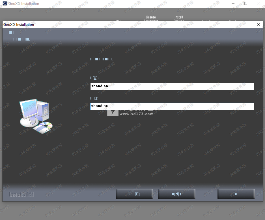Continue with the (N)> button
The image size is (265, 220).
pyautogui.click(x=176, y=194)
